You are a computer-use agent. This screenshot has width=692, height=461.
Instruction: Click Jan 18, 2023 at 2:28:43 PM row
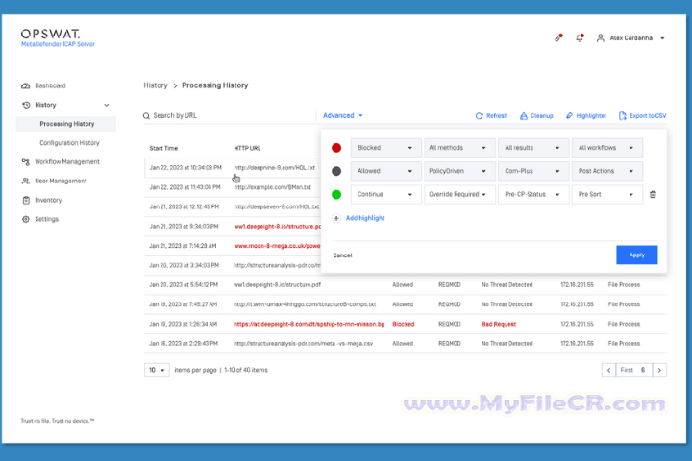[x=406, y=343]
